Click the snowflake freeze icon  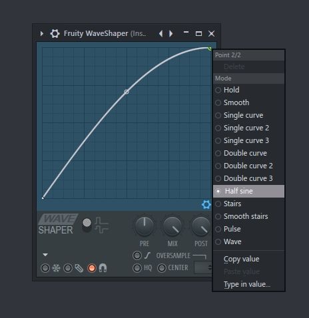point(56,268)
